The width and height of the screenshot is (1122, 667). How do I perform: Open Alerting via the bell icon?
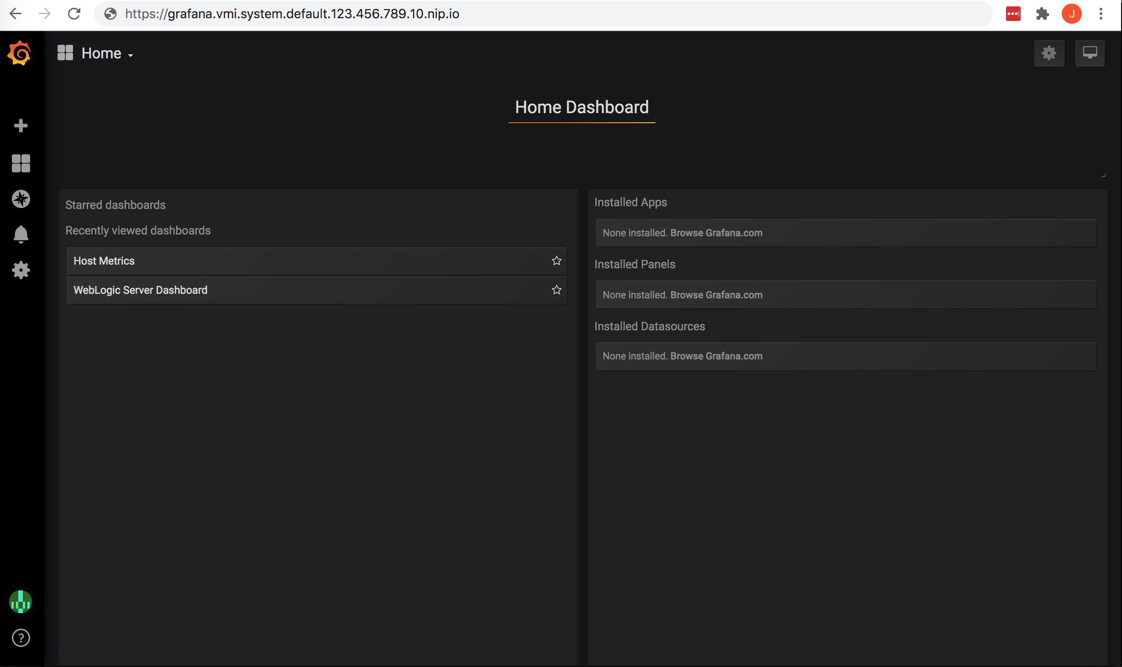tap(21, 234)
